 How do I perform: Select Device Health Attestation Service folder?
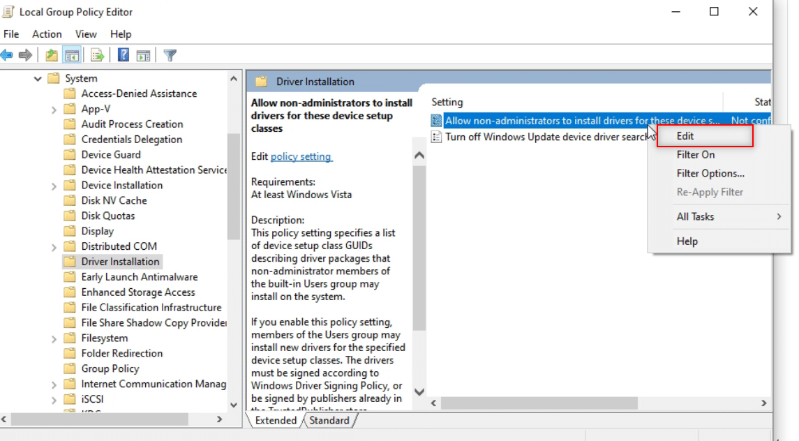[x=154, y=170]
